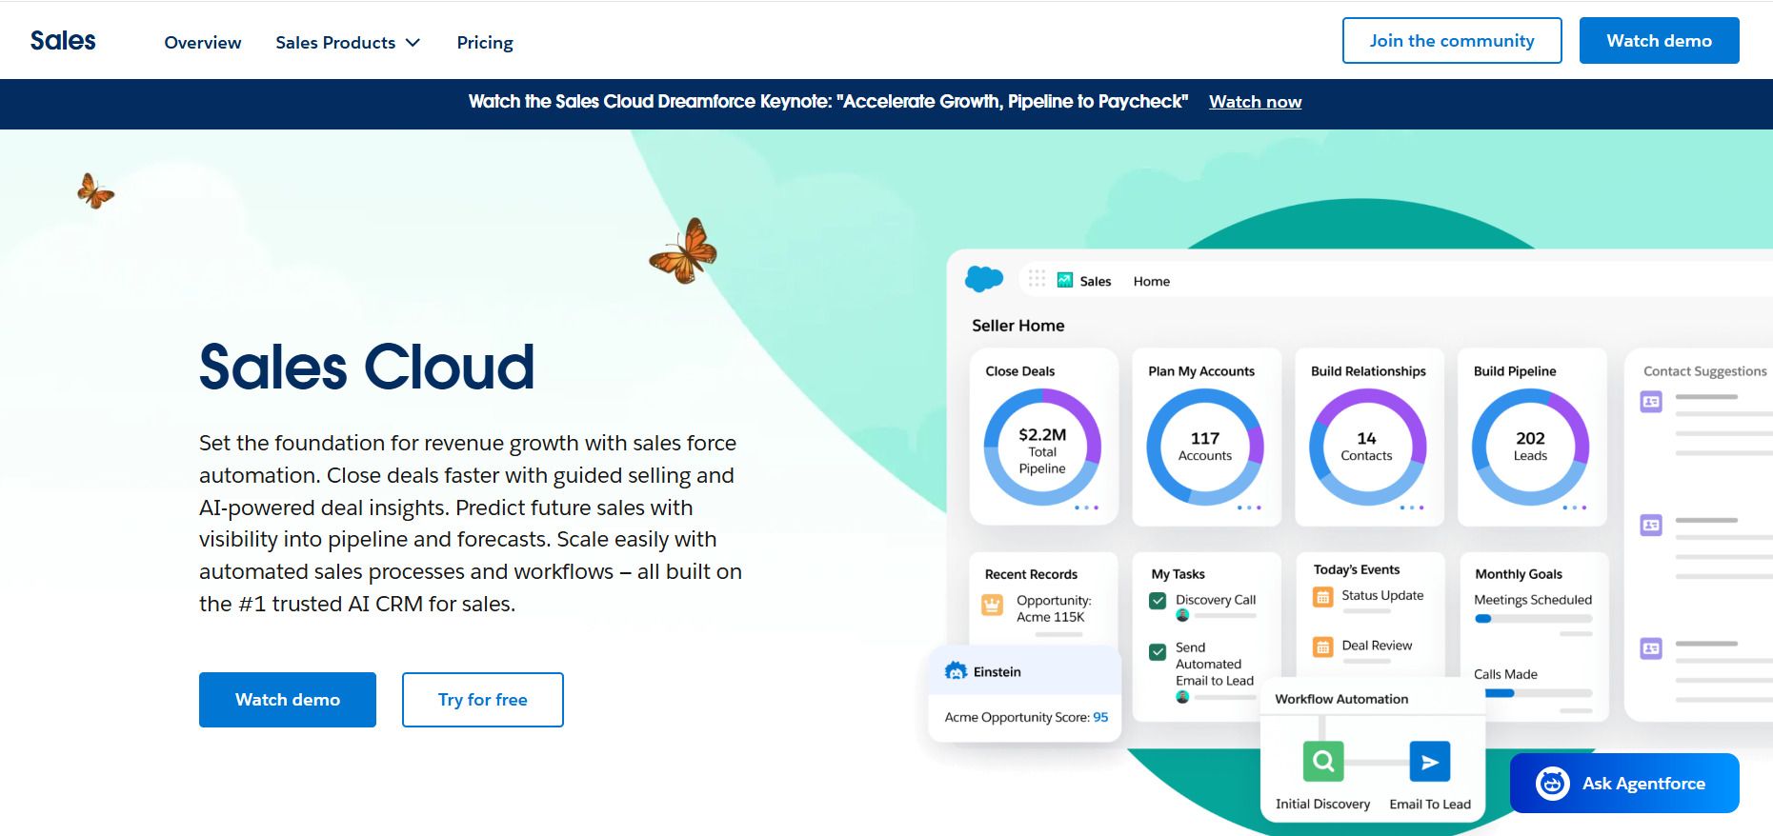This screenshot has height=836, width=1773.
Task: Click the $2.2M Total Pipeline donut chart
Action: point(1042,448)
